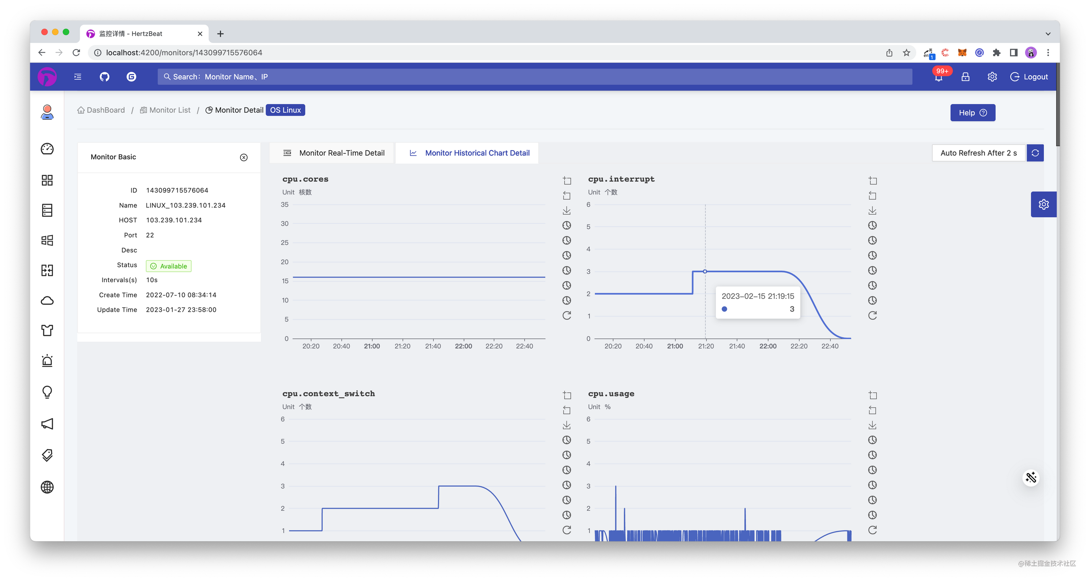
Task: Open the t-shirt icon in sidebar
Action: coord(47,330)
